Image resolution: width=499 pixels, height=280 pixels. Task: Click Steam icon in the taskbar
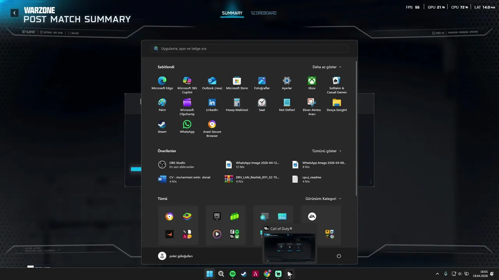click(x=244, y=274)
